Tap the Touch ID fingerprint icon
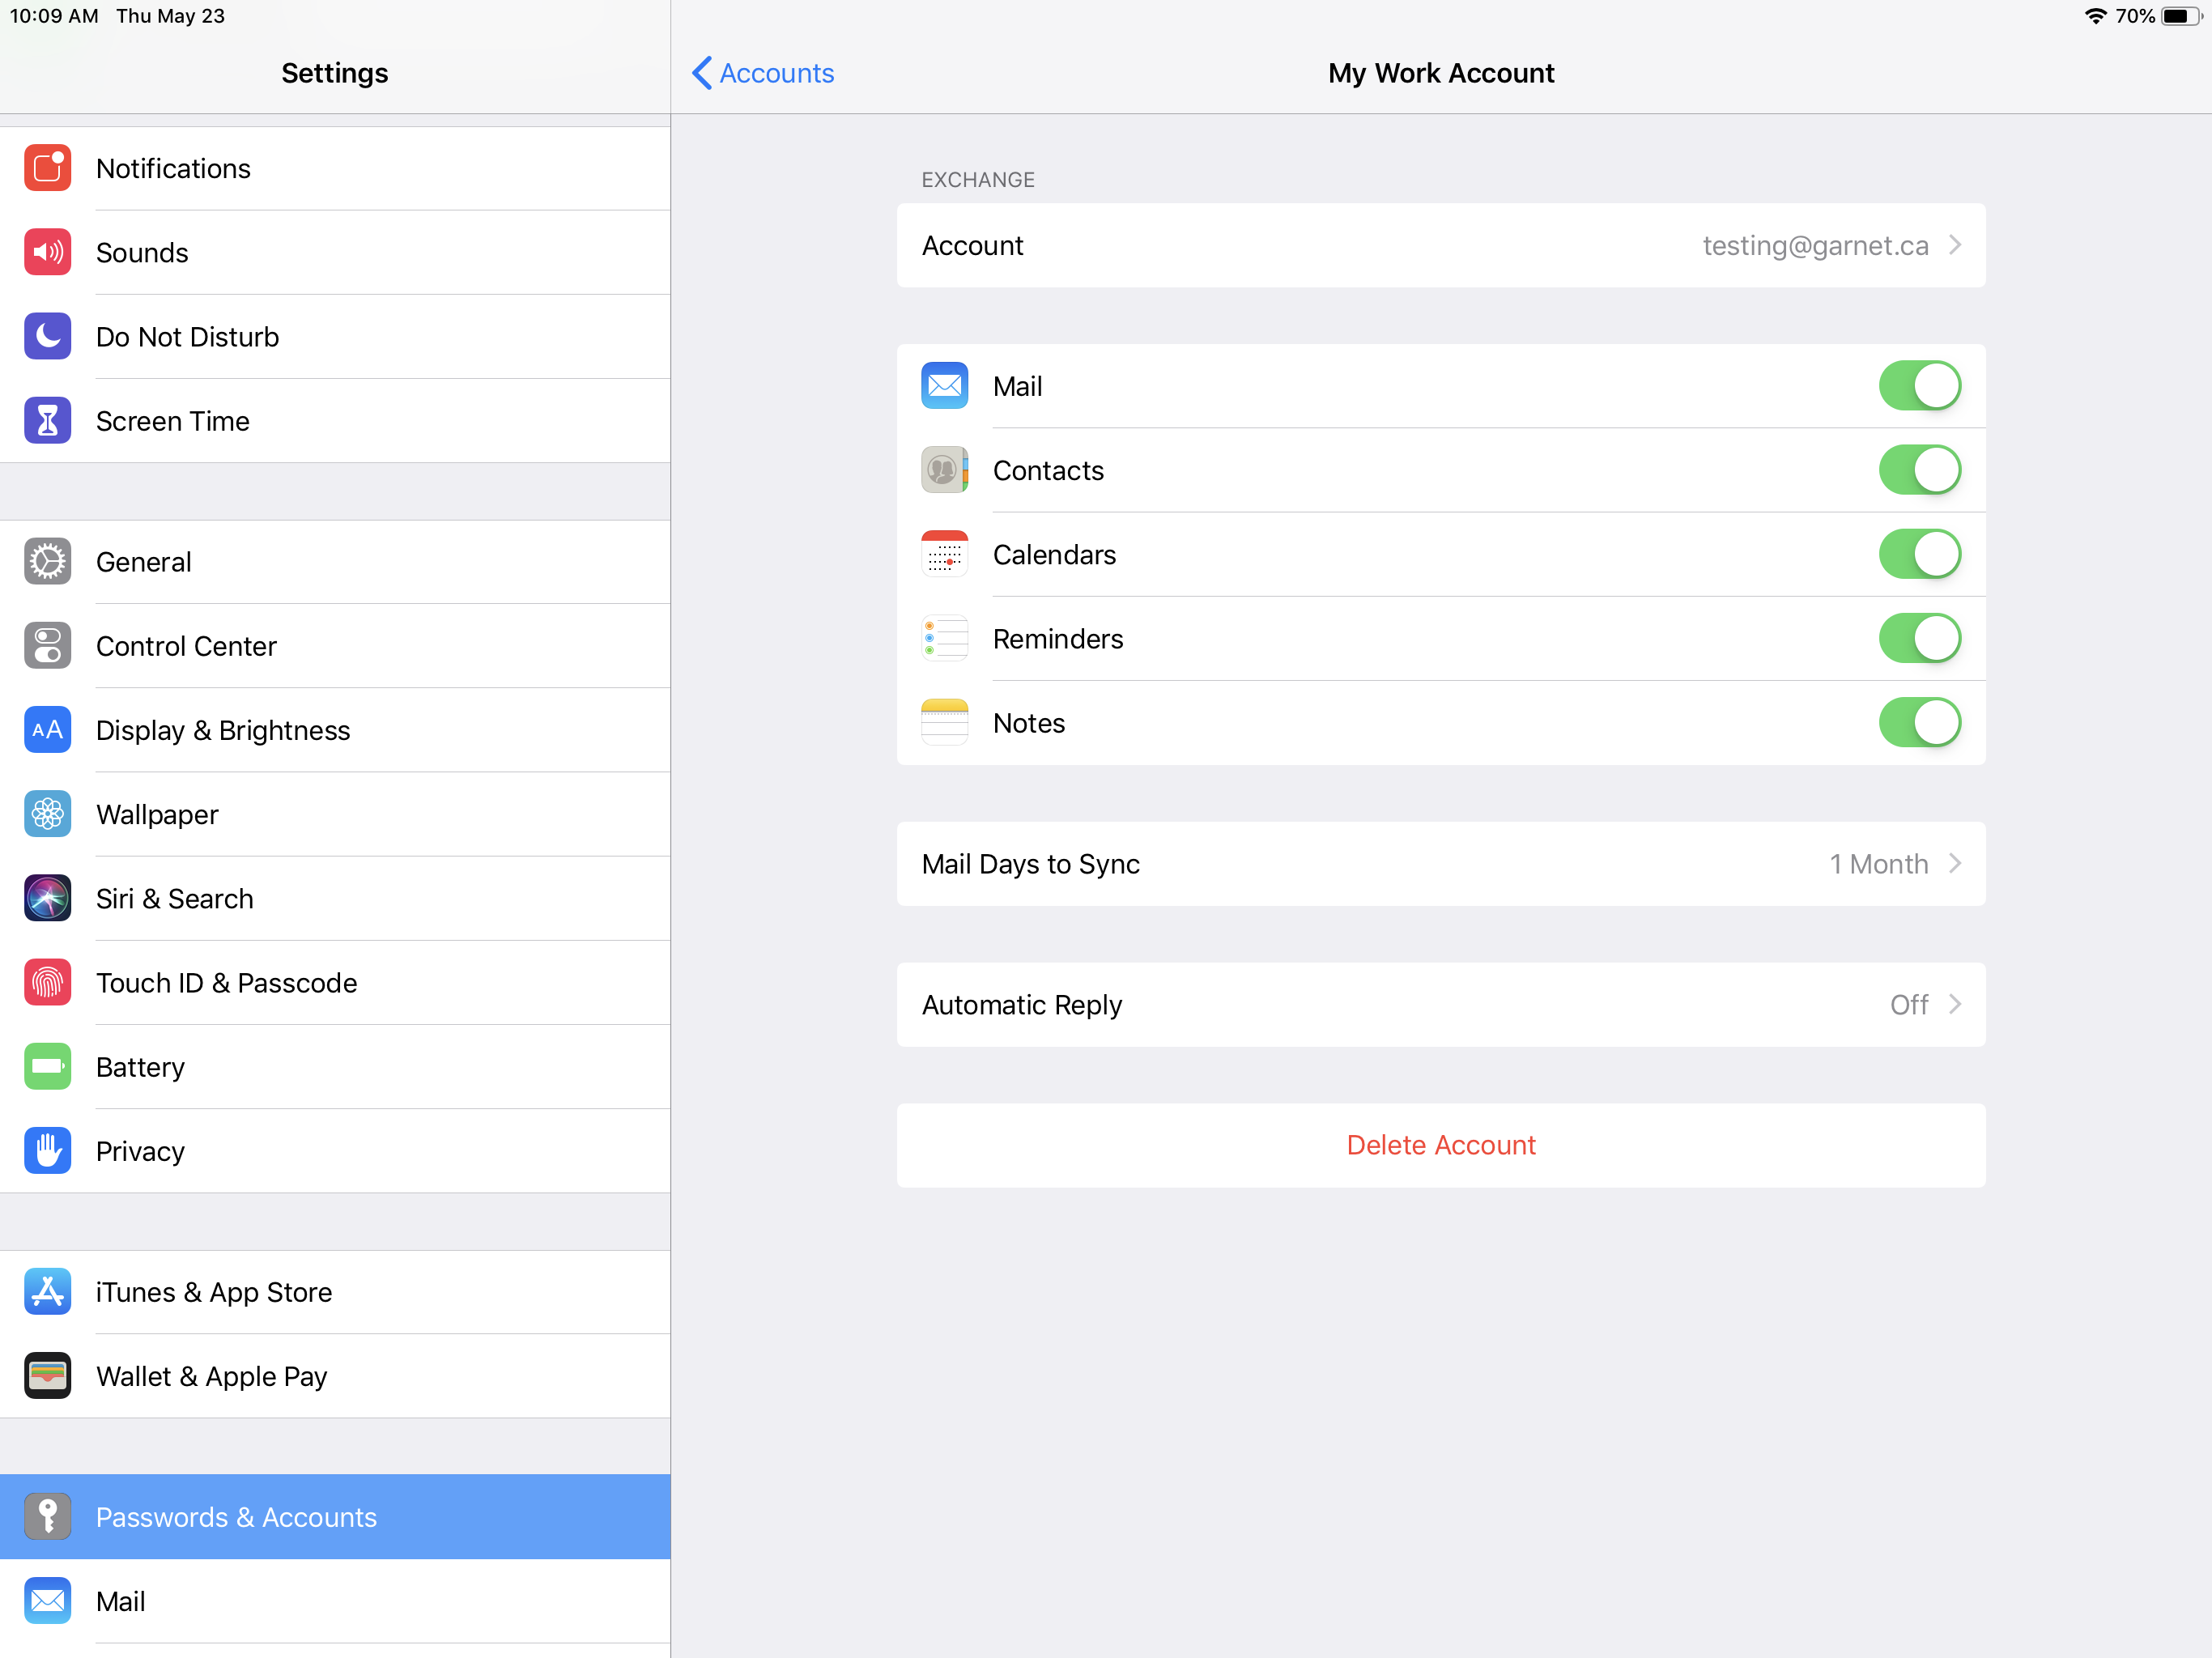 tap(47, 983)
